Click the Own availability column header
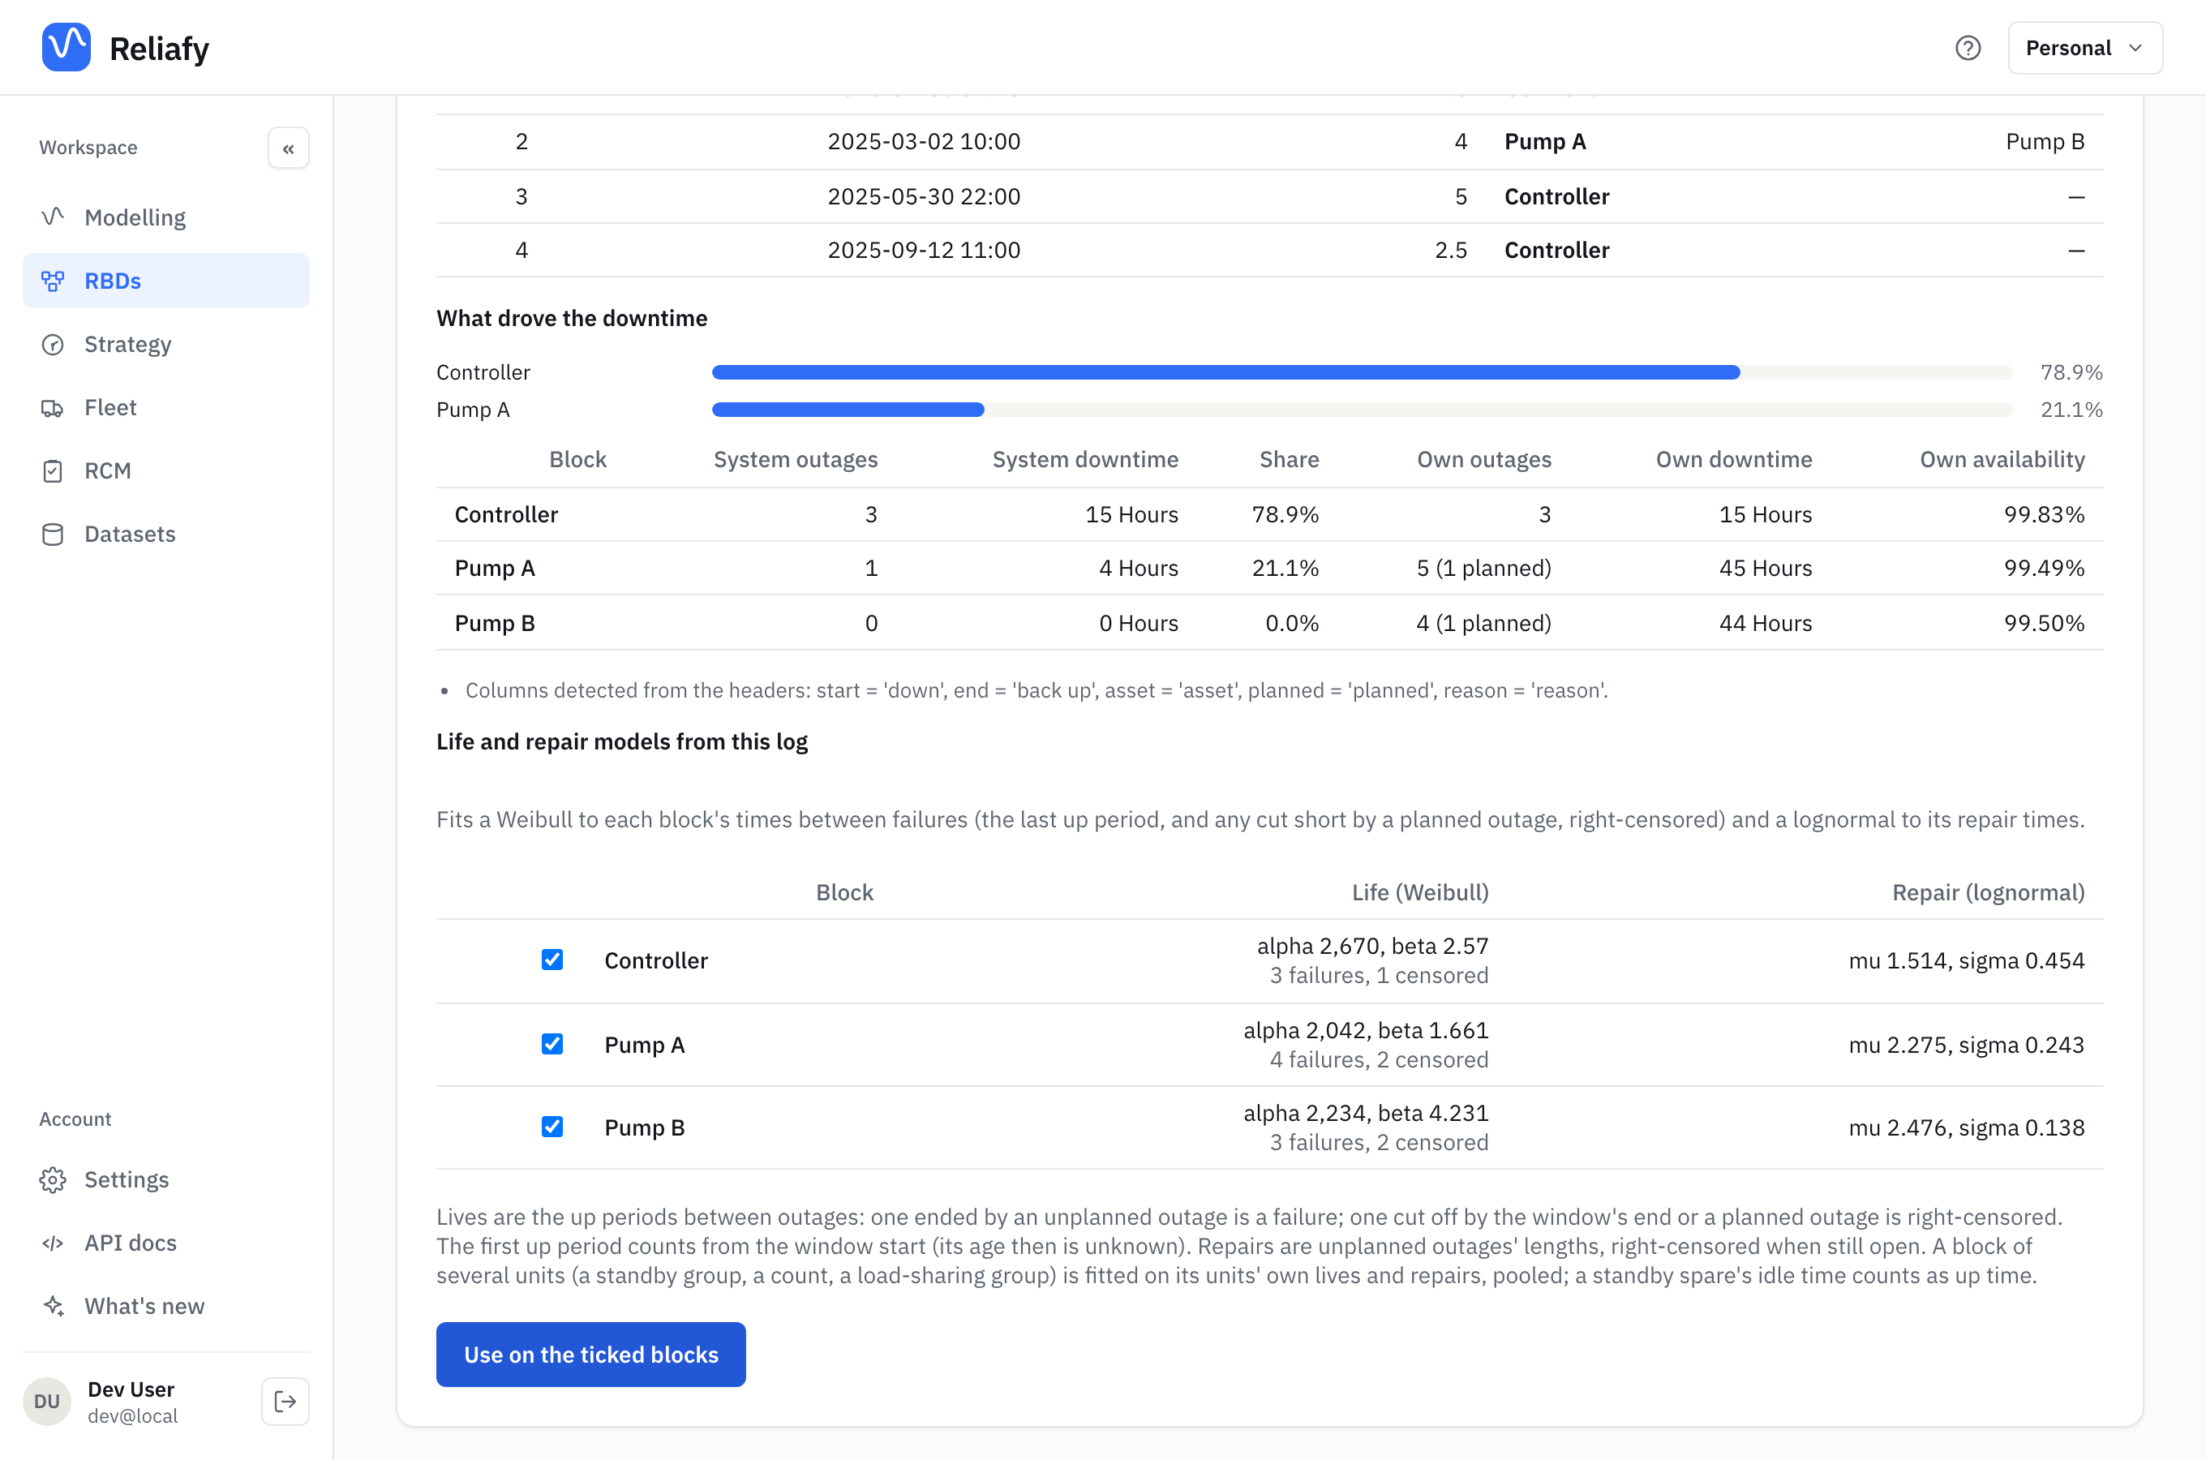 coord(2002,459)
